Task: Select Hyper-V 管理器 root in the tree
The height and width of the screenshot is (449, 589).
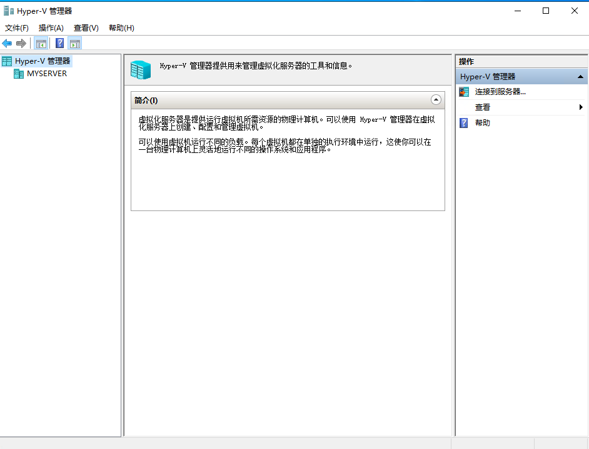Action: pos(43,61)
